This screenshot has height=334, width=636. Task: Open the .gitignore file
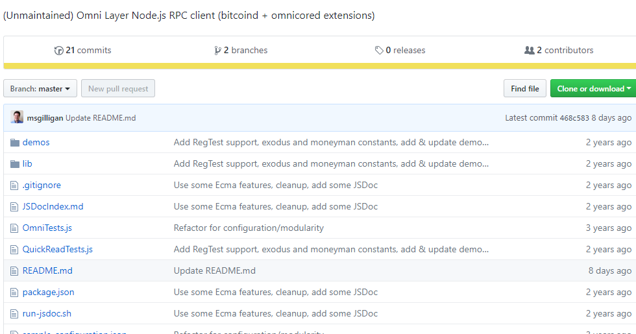coord(42,185)
